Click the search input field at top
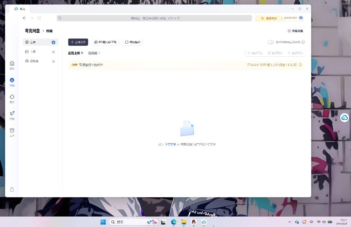351x227 pixels. click(x=154, y=18)
